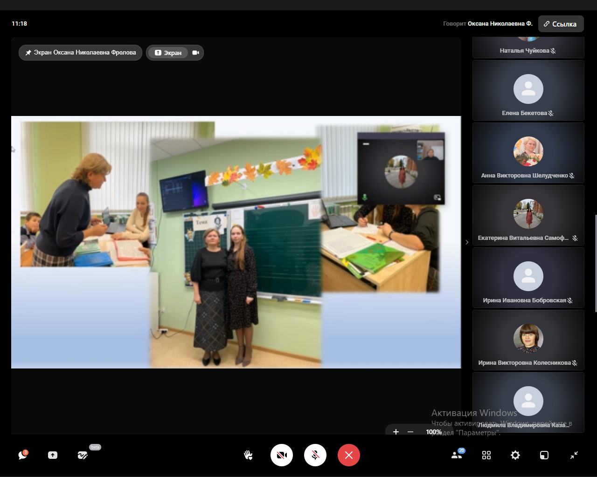This screenshot has width=597, height=477.
Task: Open the chat with unread messages
Action: point(22,455)
